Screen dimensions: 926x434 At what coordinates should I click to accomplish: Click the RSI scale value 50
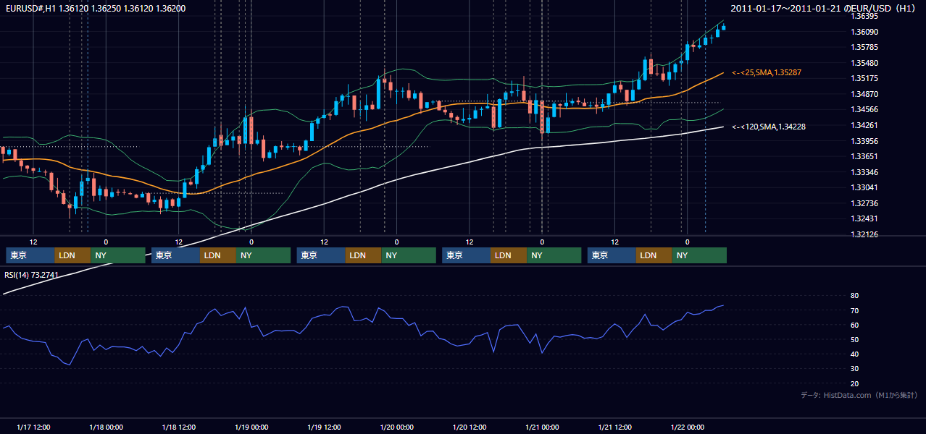(x=854, y=339)
